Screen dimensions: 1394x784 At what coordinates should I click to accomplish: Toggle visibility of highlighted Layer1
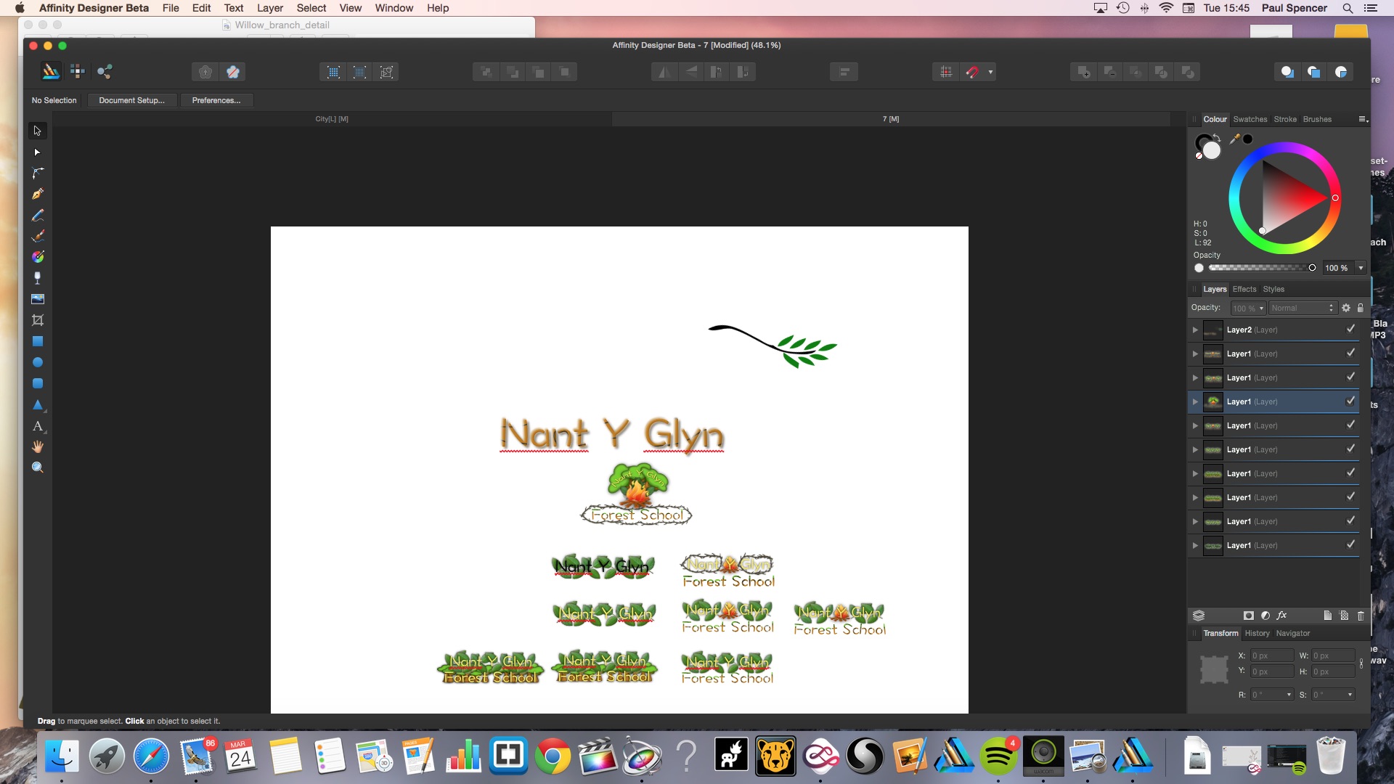point(1350,401)
